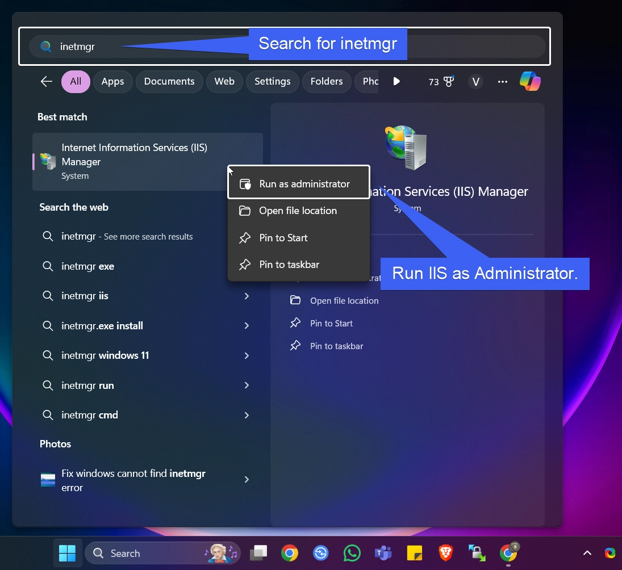Viewport: 622px width, 570px height.
Task: Expand chevron beside 'inetmgr cmd'
Action: click(x=247, y=415)
